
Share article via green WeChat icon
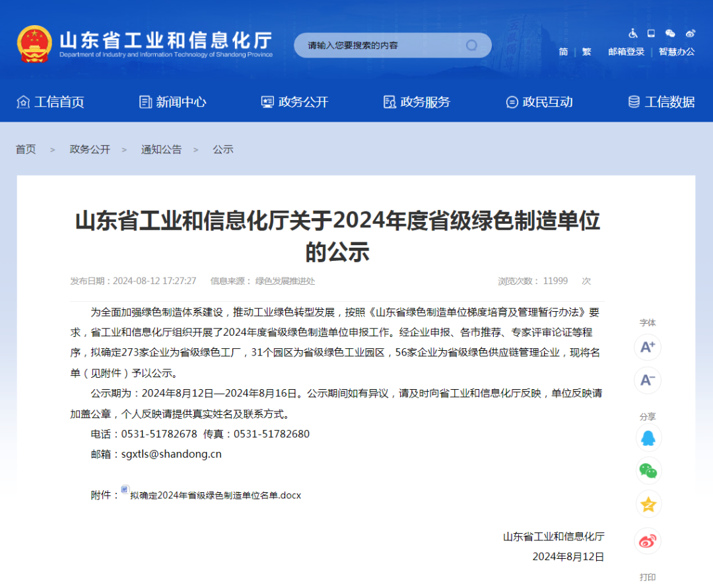tap(648, 471)
